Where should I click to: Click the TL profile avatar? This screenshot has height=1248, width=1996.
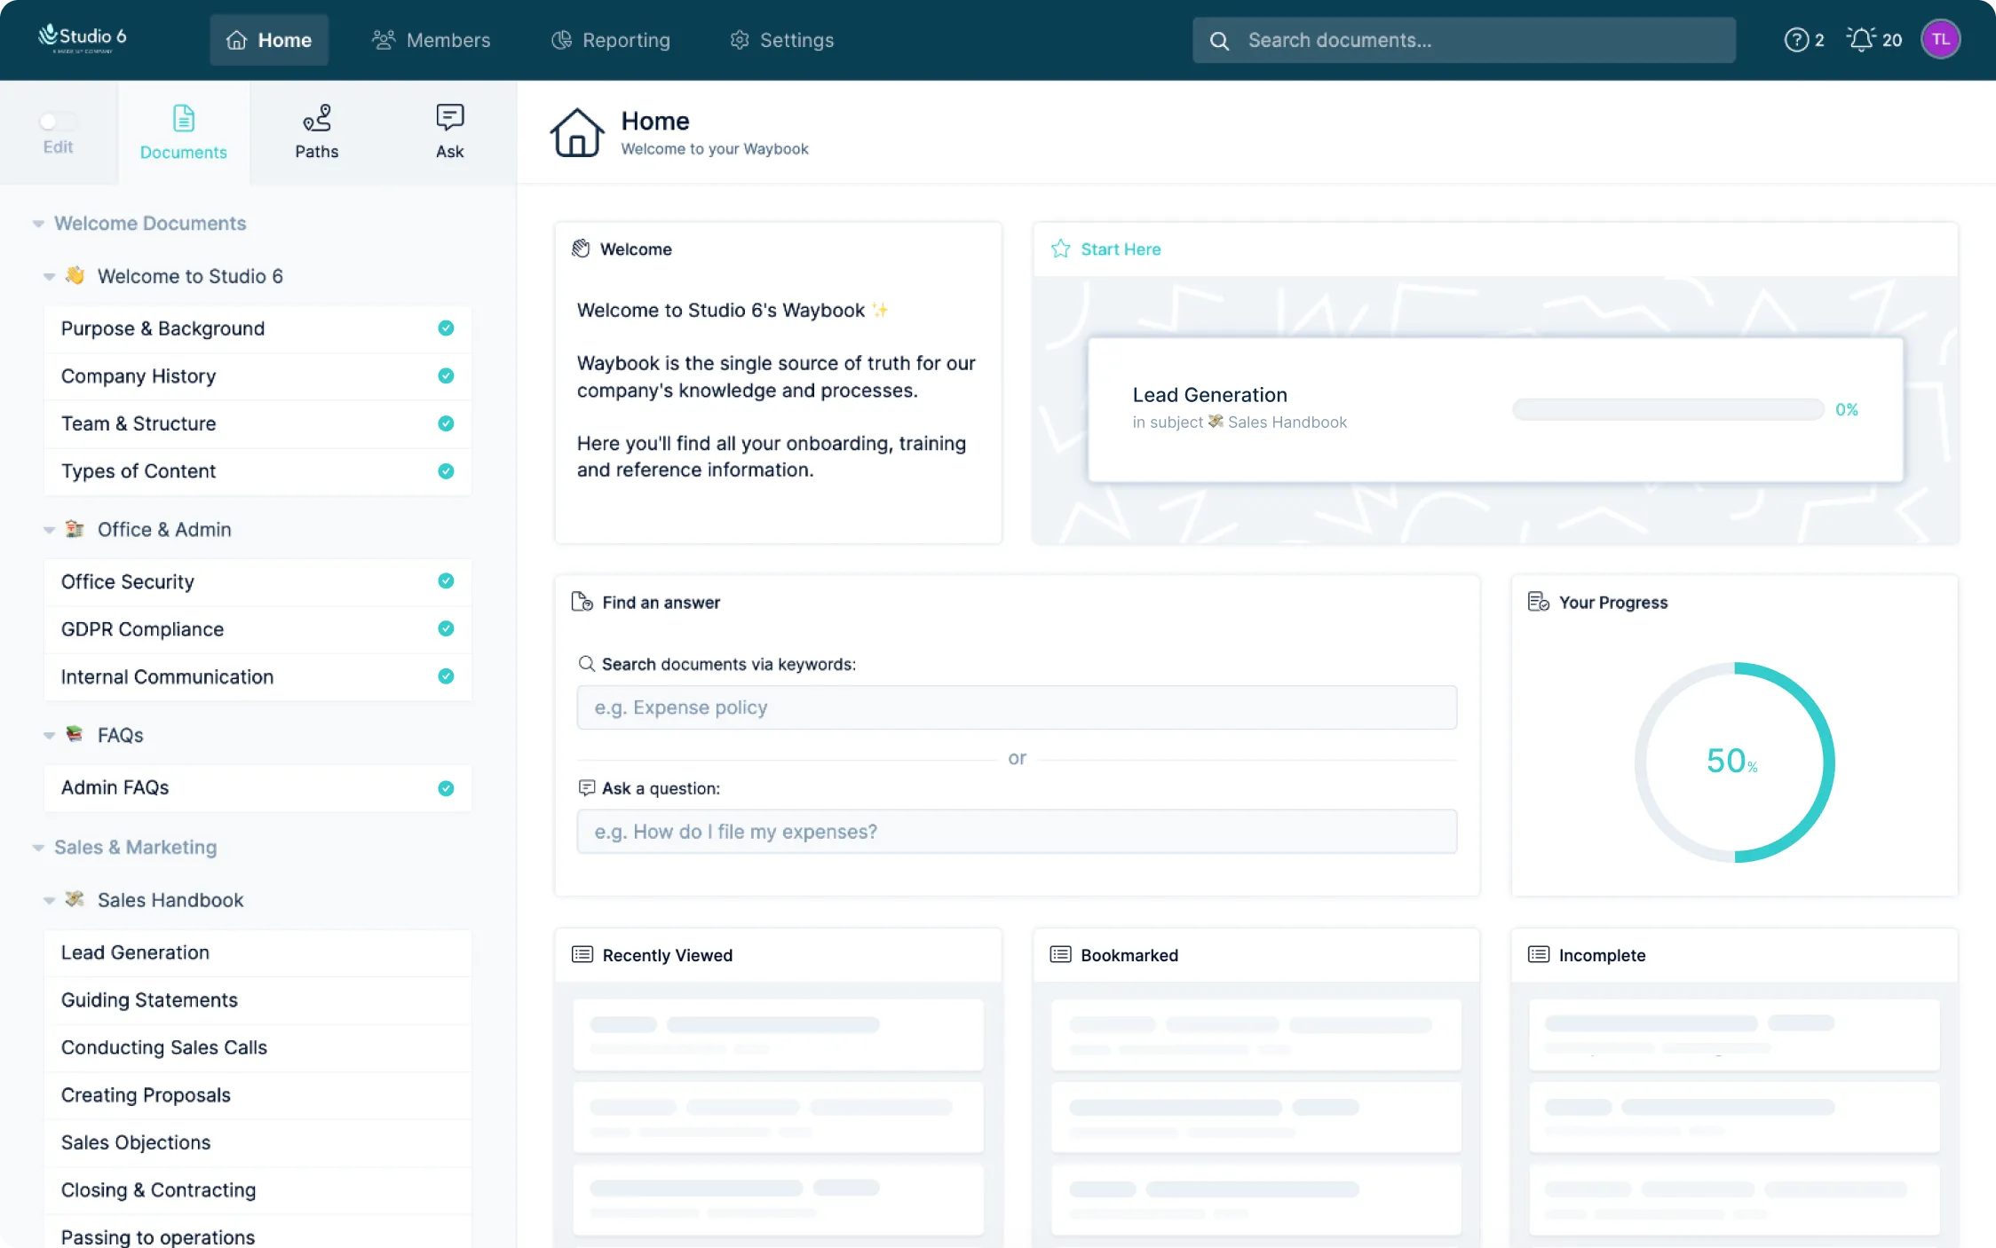1941,38
